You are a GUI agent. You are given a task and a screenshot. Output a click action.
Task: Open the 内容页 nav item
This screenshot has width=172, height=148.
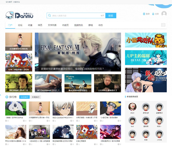click(65, 25)
